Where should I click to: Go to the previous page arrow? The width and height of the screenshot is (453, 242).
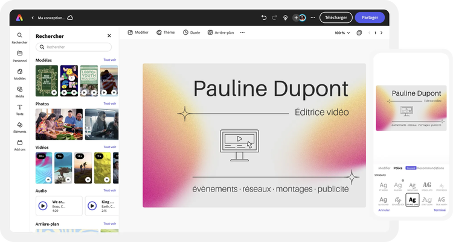point(369,33)
